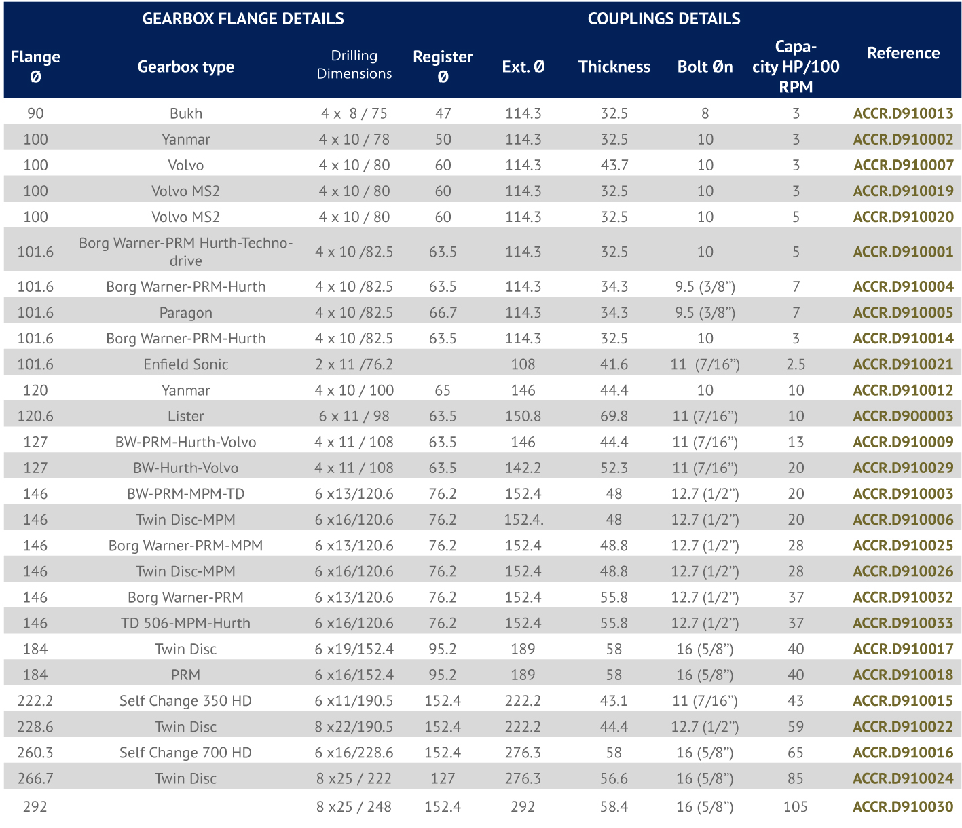Image resolution: width=962 pixels, height=828 pixels.
Task: Select reference ACCR.D910002
Action: [x=904, y=139]
